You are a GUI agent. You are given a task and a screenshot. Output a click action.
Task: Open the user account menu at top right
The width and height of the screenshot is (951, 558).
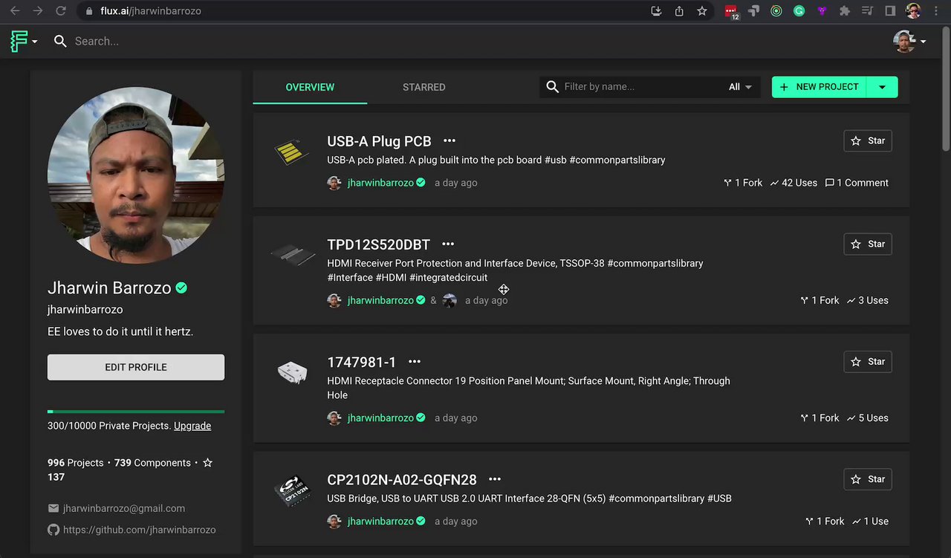[909, 42]
